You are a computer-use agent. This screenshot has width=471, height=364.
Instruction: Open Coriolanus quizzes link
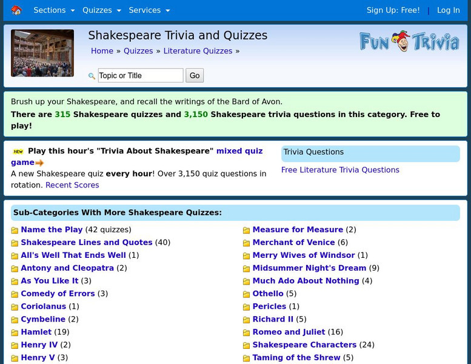click(43, 306)
